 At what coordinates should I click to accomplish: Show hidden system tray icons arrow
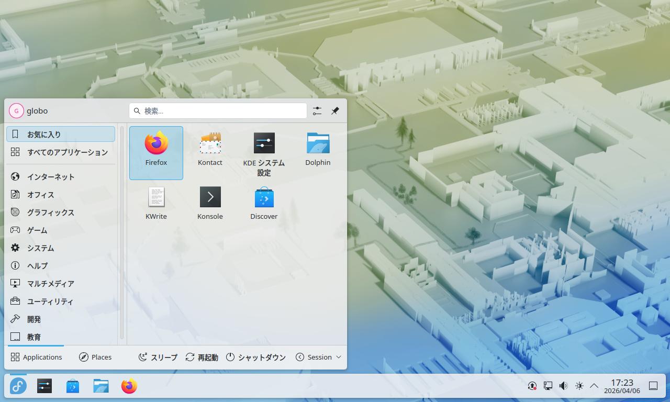594,386
